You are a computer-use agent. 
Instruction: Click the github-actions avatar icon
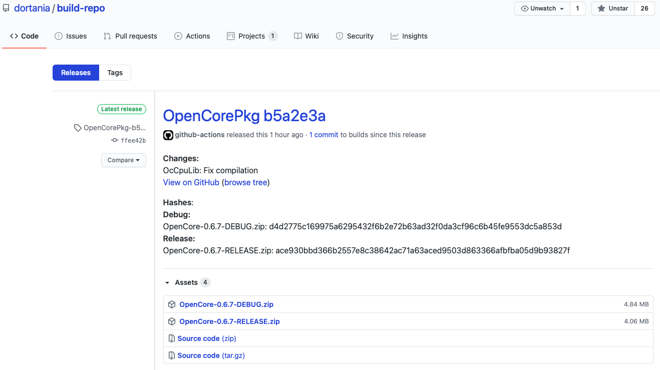tap(168, 135)
